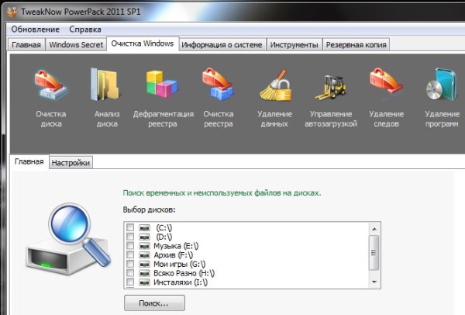Open the Анализ диска tool icon
This screenshot has height=315, width=465.
tap(105, 84)
